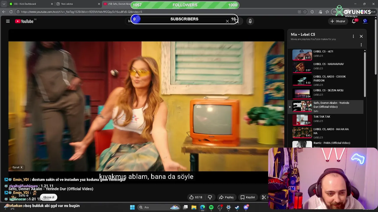Open the YouTube hamburger guide menu
The image size is (378, 212).
(x=8, y=21)
